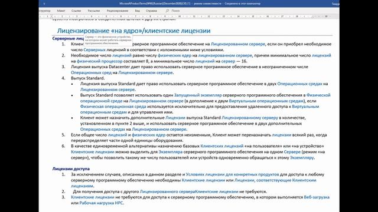Open Лицензированном сервере link in server item 1

coord(238,44)
